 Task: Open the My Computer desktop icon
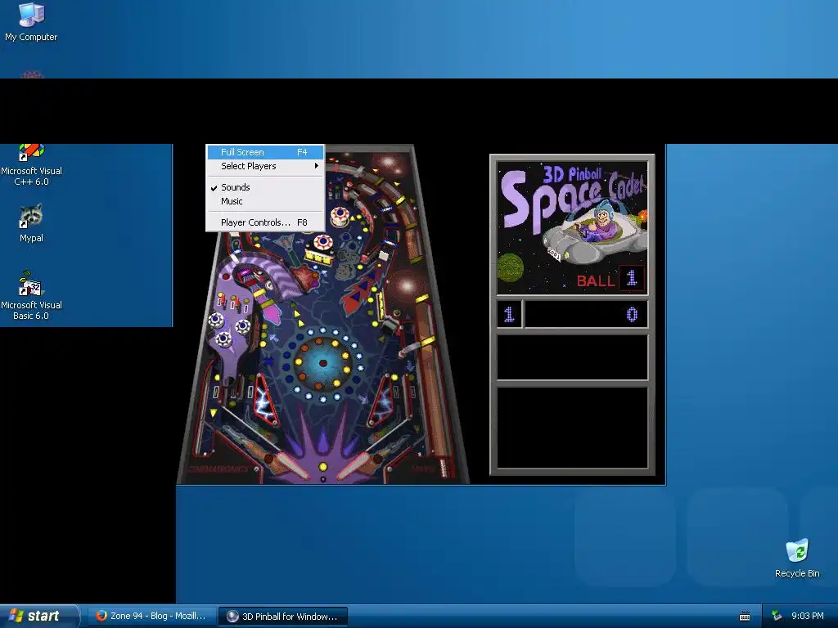[x=31, y=22]
